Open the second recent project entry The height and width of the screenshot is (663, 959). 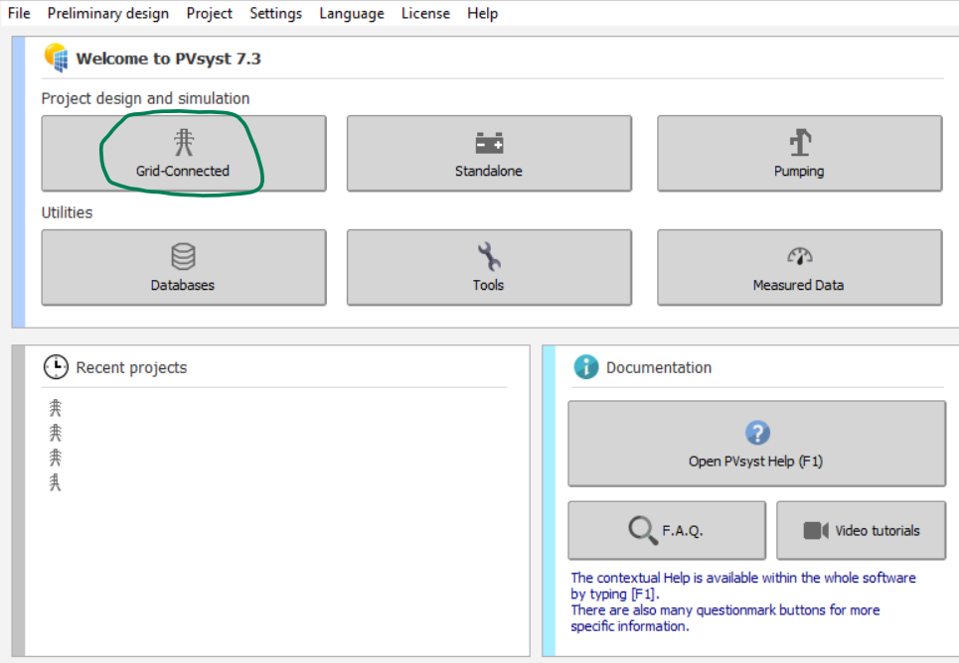tap(55, 433)
